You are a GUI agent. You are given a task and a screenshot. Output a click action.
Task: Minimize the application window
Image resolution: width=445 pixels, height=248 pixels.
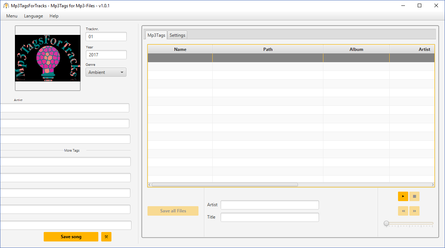pyautogui.click(x=403, y=5)
